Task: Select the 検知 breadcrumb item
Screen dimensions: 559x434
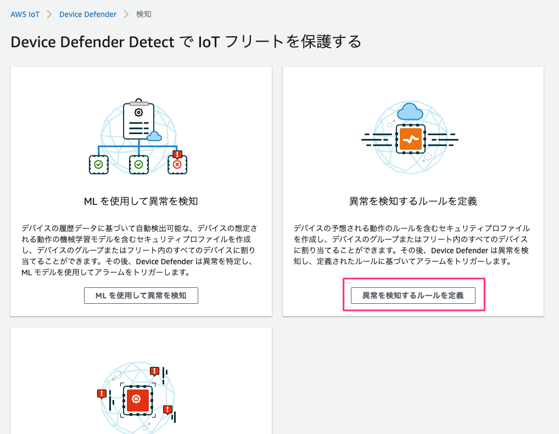Action: coord(143,14)
